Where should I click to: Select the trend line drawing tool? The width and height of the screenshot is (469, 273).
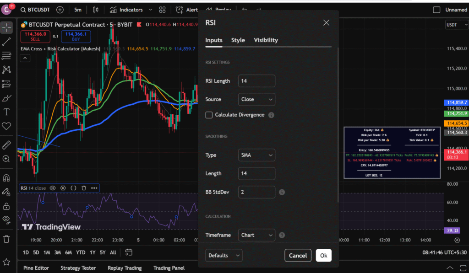click(6, 42)
